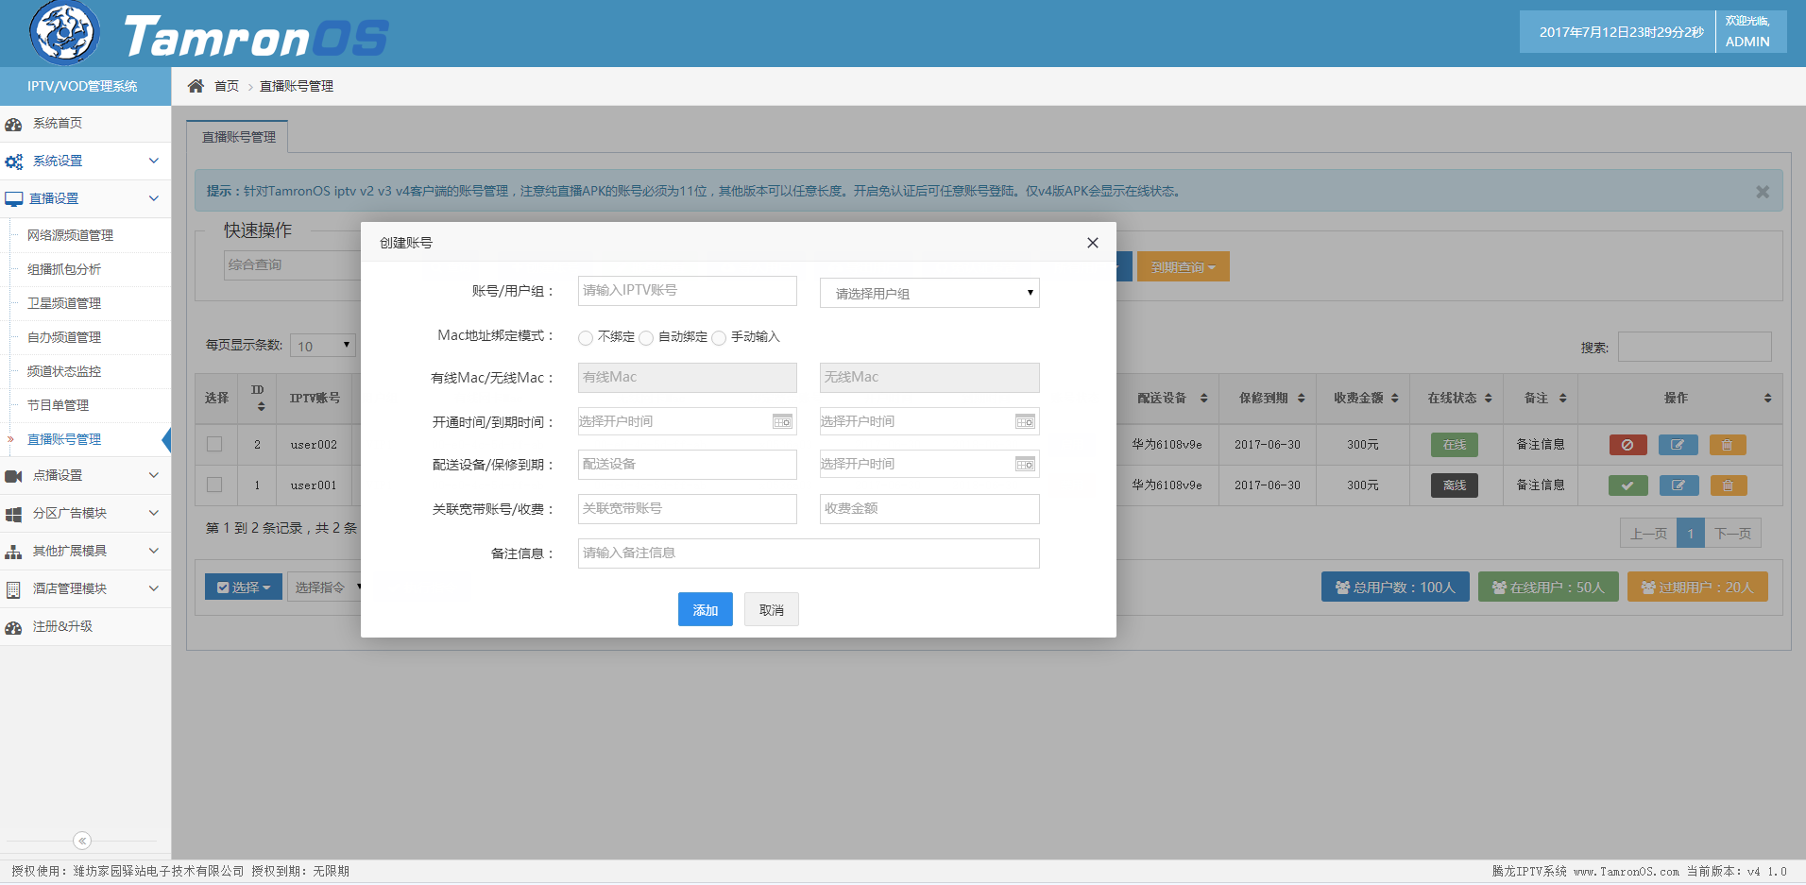The height and width of the screenshot is (885, 1806).
Task: Expand the 点播设置 menu chevron
Action: (x=153, y=476)
